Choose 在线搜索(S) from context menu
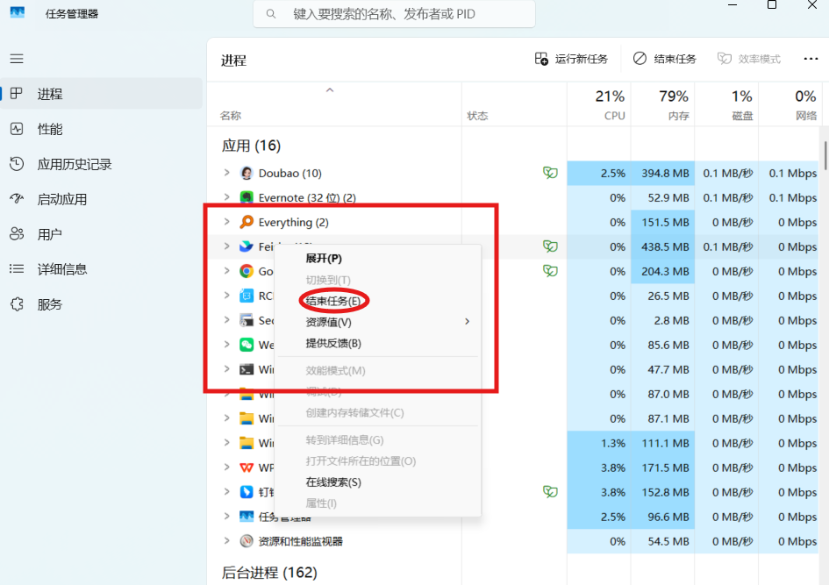This screenshot has width=829, height=585. pos(333,482)
